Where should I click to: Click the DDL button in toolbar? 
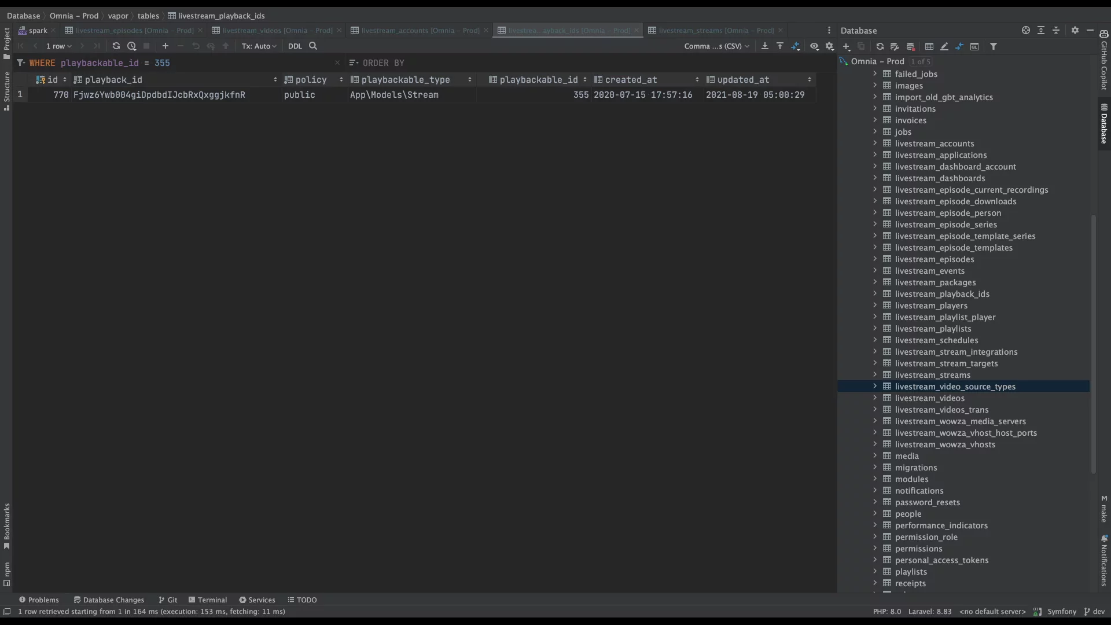click(x=295, y=46)
